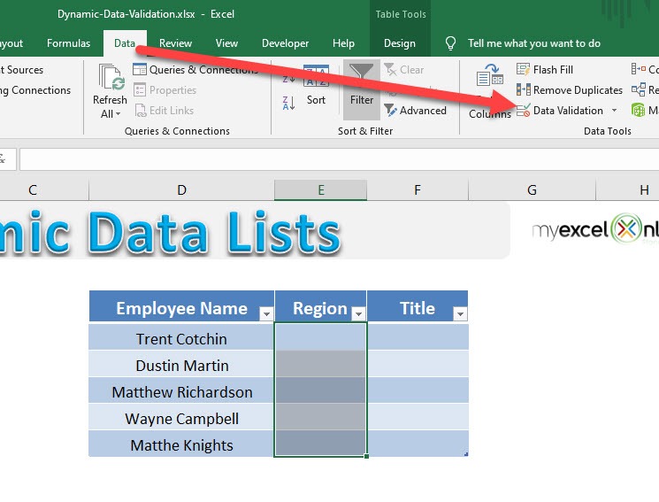Select the Matthew Richardson cell
This screenshot has width=659, height=502.
[x=181, y=390]
